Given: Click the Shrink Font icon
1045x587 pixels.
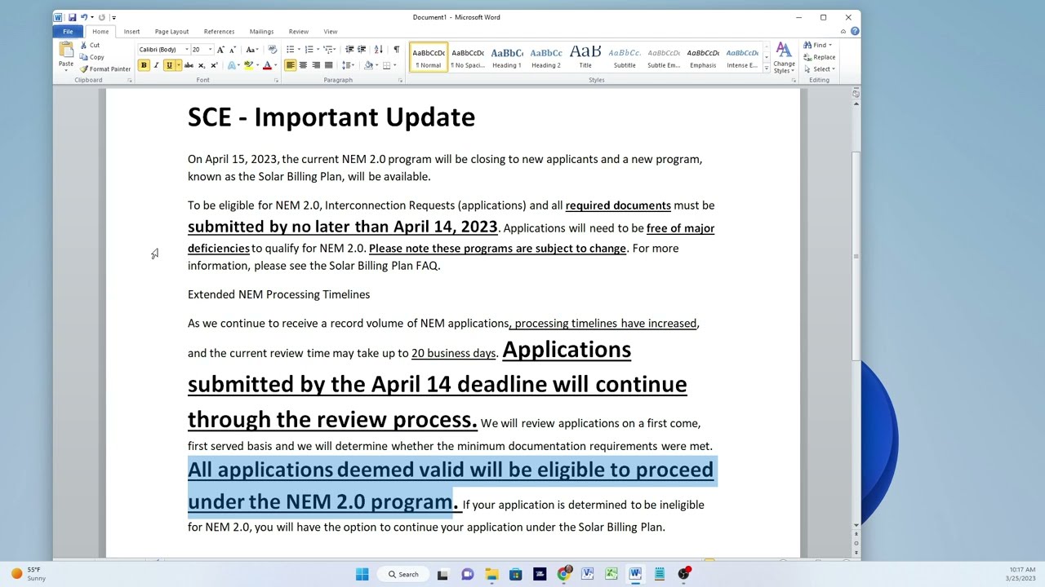Looking at the screenshot, I should pyautogui.click(x=233, y=50).
